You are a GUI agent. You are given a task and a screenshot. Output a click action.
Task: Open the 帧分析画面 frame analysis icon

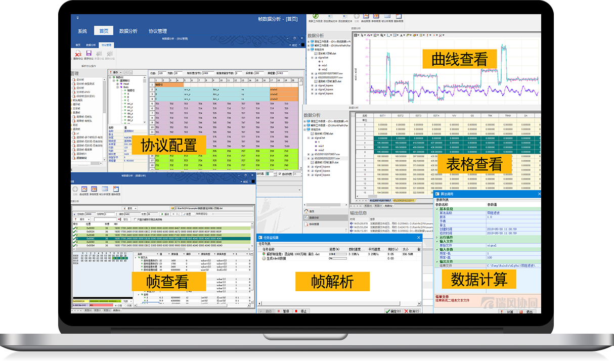[x=387, y=16]
